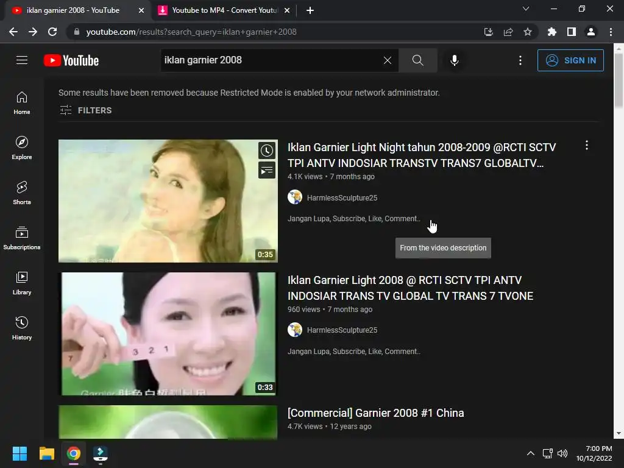The image size is (624, 468).
Task: Click the install/download icon in address bar
Action: 489,32
